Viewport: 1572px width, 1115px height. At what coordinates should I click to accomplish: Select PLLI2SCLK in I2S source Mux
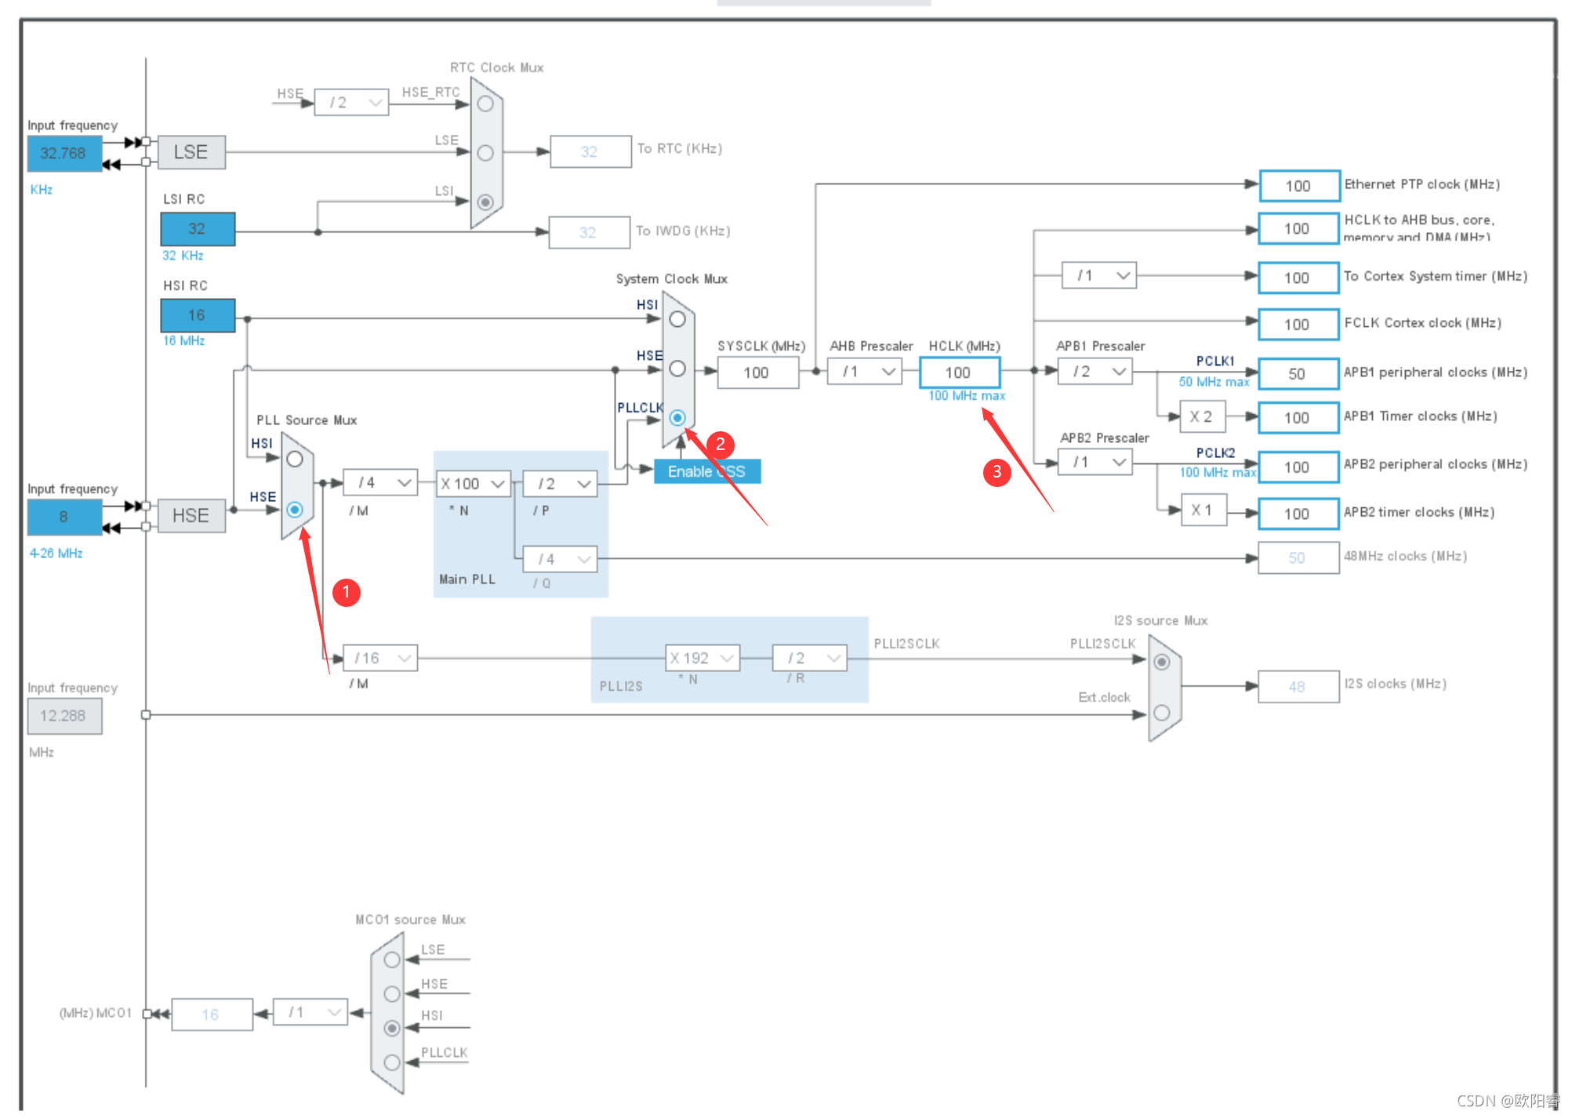tap(1162, 662)
